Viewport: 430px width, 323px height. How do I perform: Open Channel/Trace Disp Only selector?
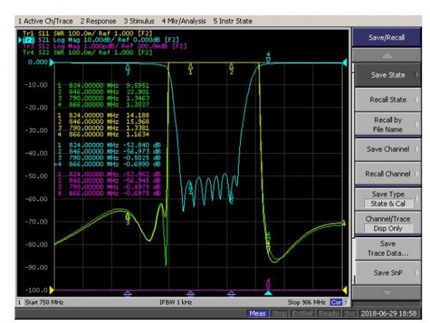coord(388,224)
